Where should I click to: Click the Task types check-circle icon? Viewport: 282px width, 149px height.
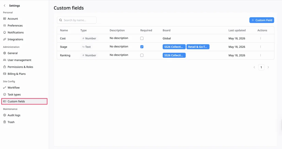4,94
